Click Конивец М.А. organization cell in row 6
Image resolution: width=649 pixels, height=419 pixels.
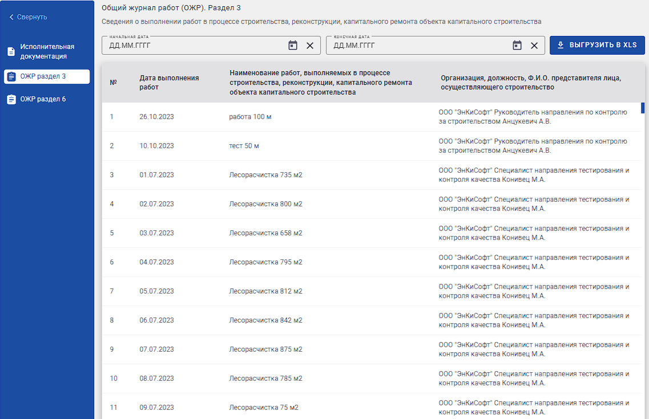[x=534, y=262]
